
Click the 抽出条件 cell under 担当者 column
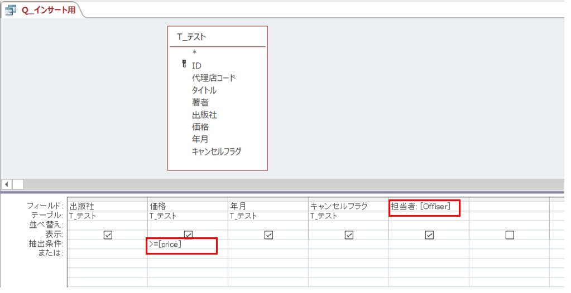(x=429, y=245)
